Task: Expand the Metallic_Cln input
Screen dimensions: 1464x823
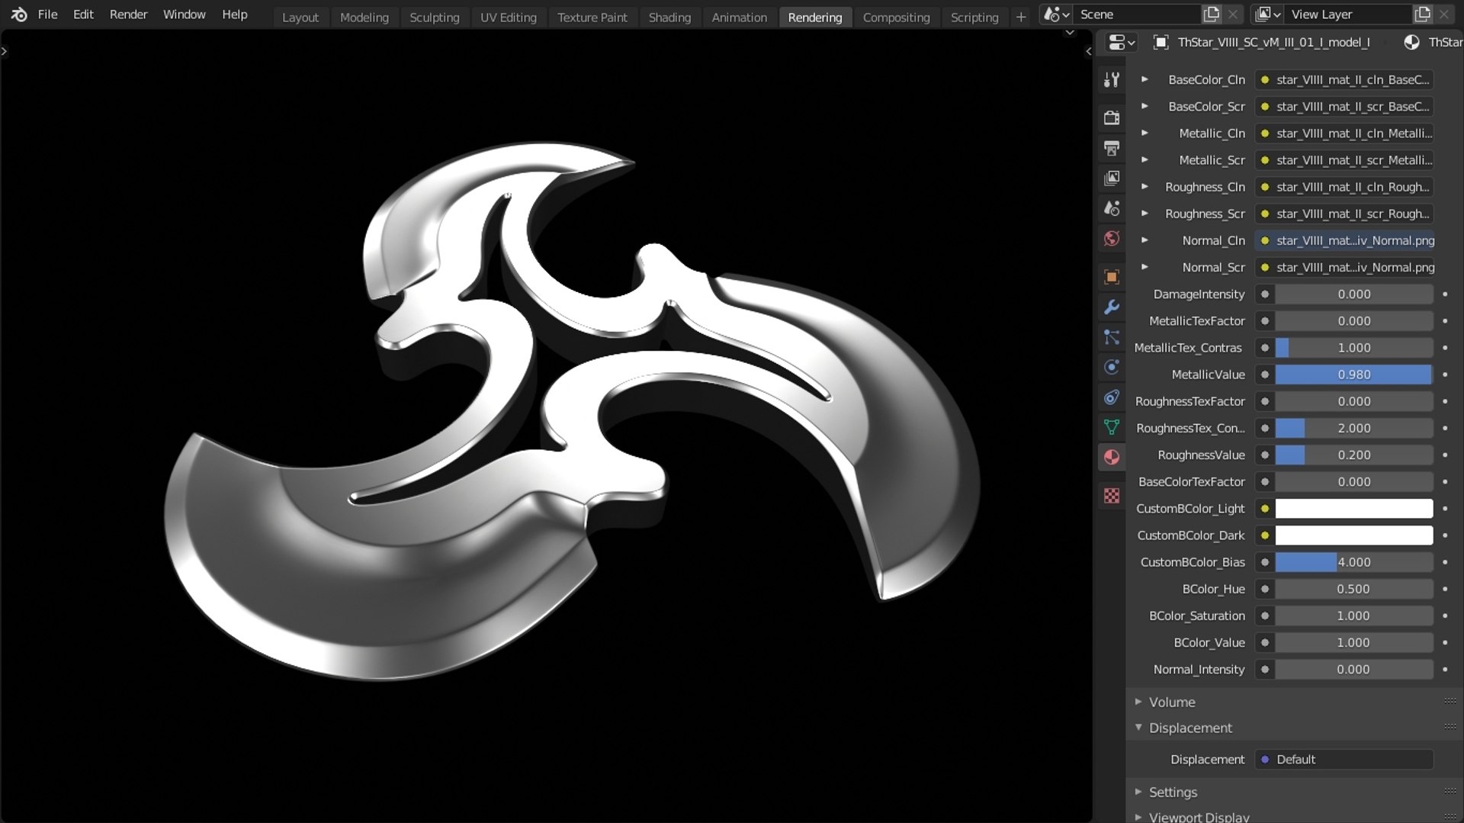Action: tap(1145, 133)
